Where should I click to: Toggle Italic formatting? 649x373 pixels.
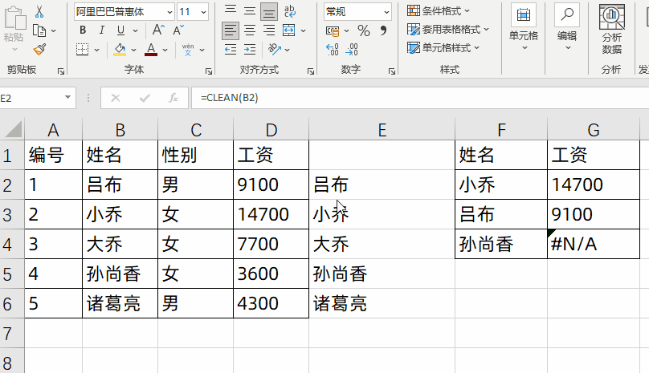(x=102, y=30)
